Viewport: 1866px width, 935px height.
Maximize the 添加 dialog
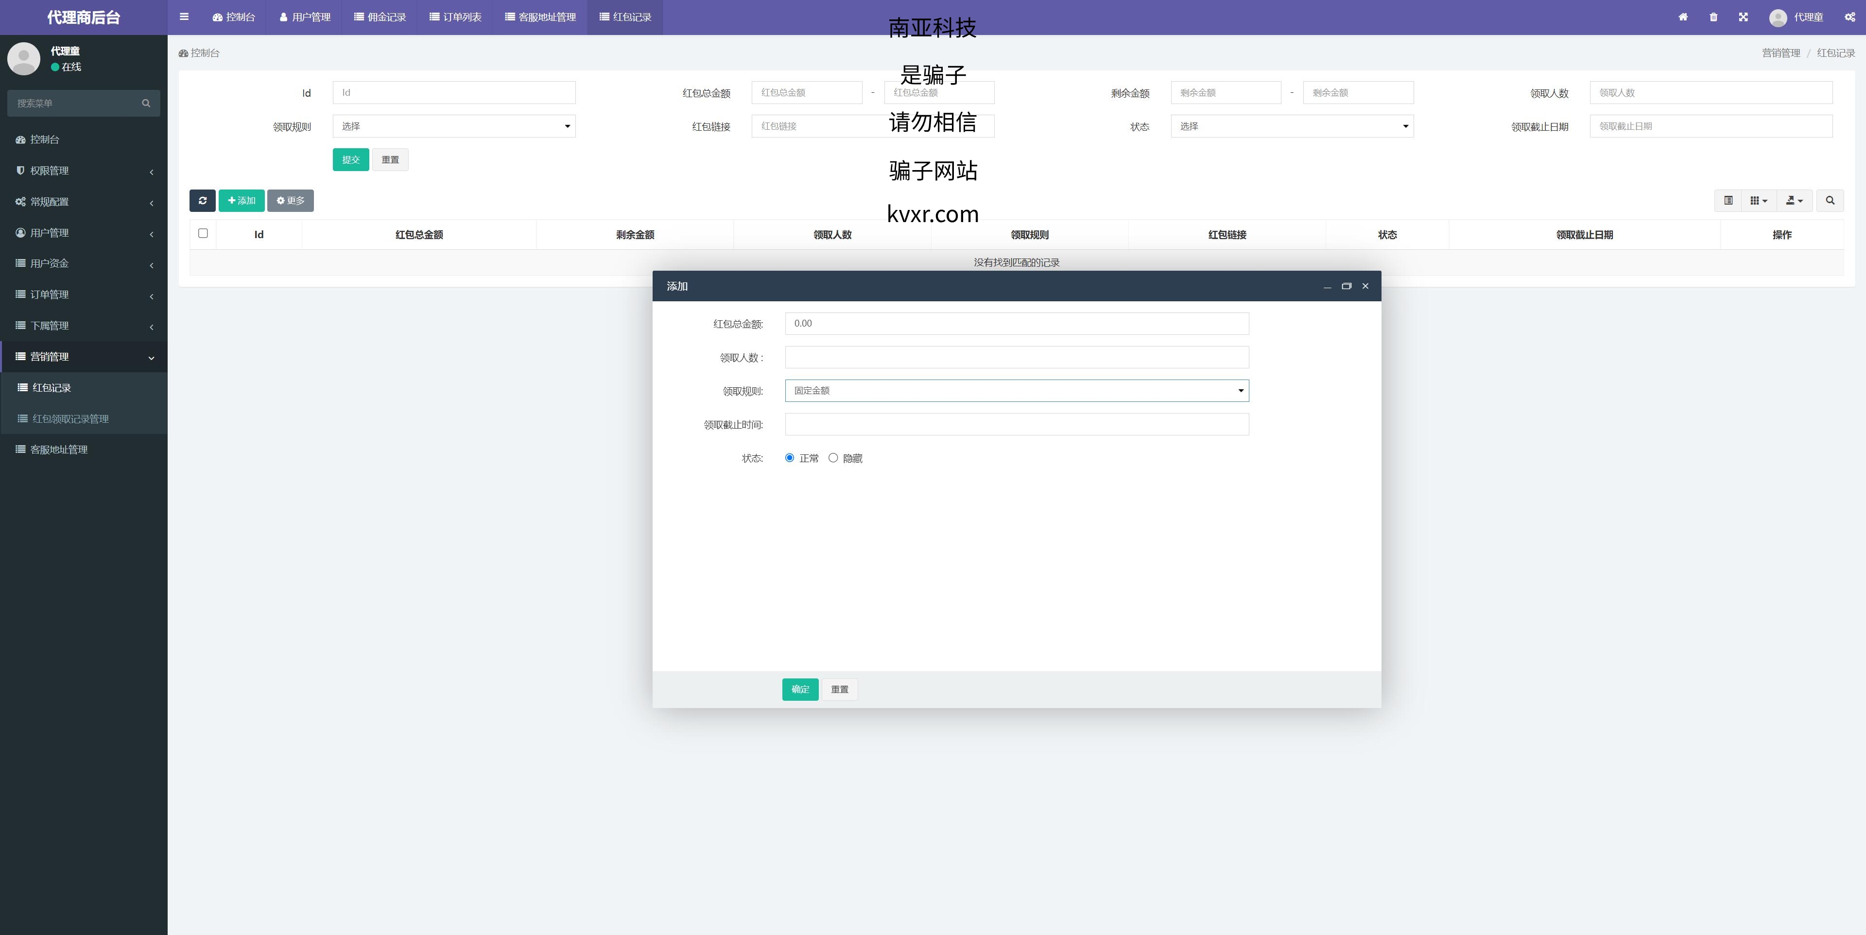(x=1347, y=286)
